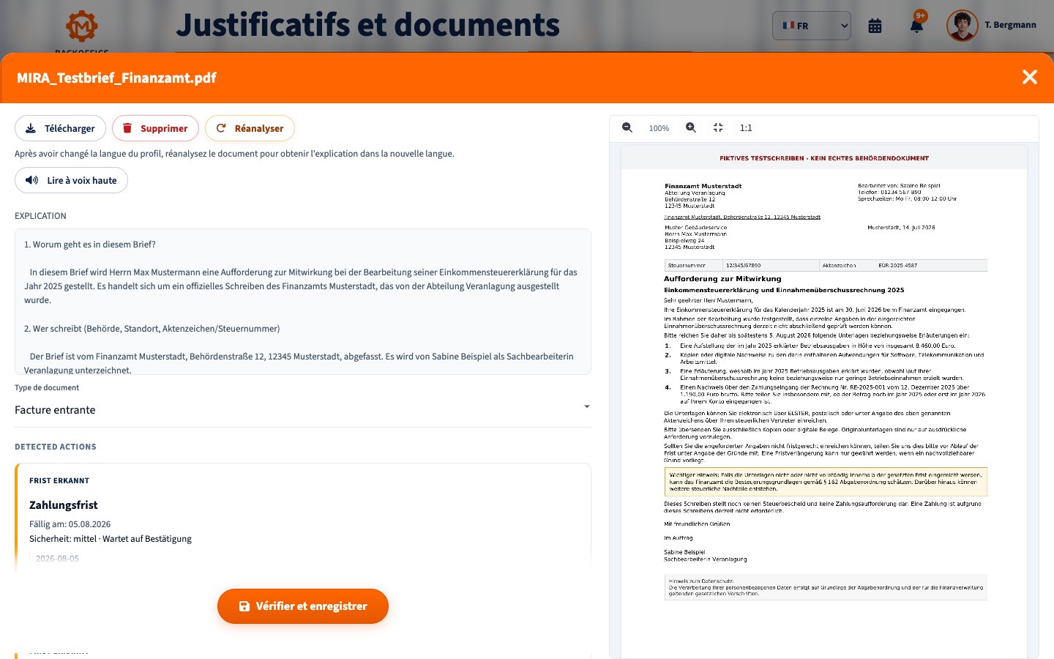This screenshot has width=1054, height=659.
Task: Click the 'Aufforderung zur Mitwirkung' heading in PDF
Action: 722,279
